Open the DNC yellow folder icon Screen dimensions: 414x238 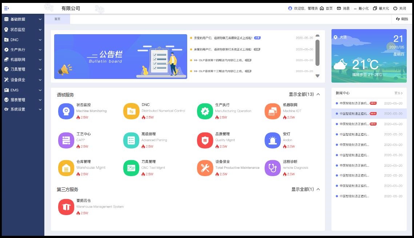pyautogui.click(x=131, y=111)
